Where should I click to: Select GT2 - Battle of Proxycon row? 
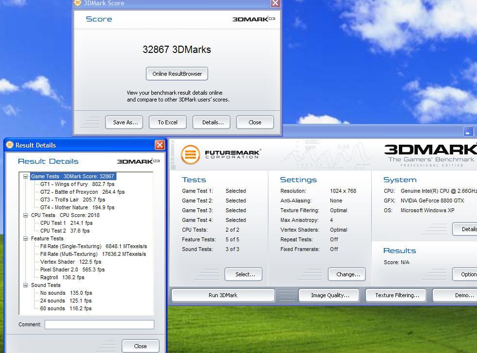point(82,192)
